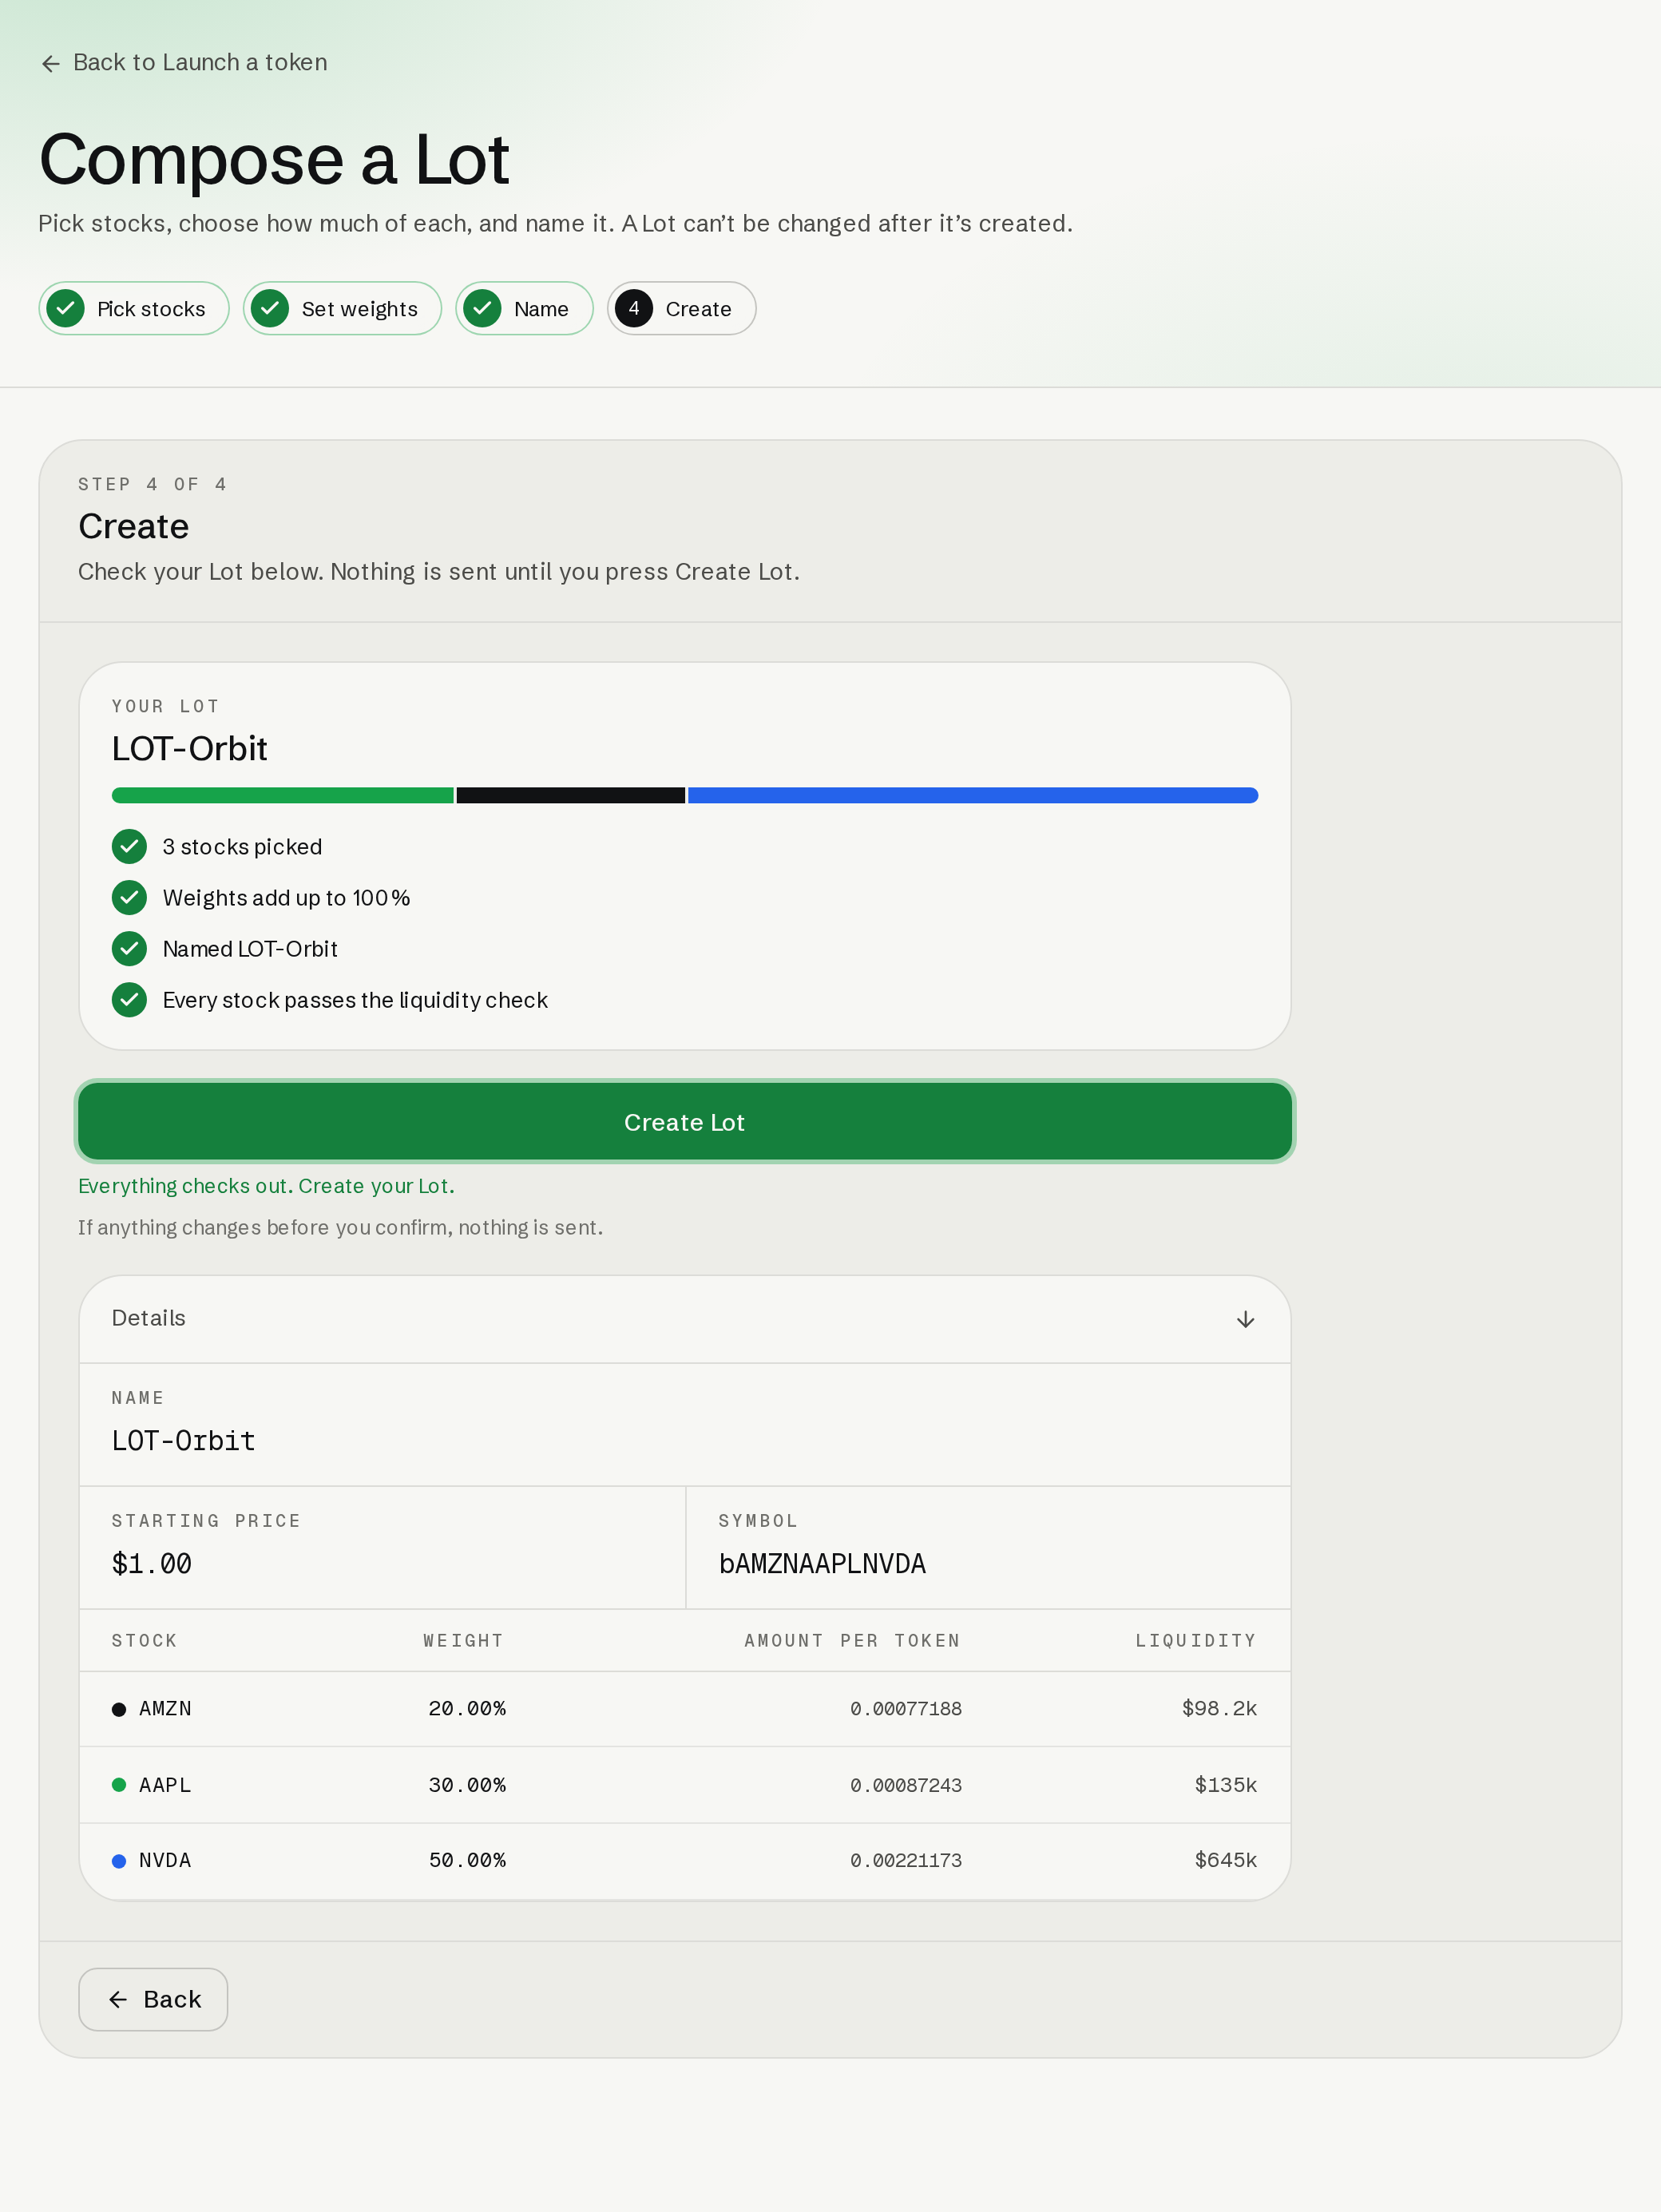Click the black AMZN segment of allocation bar
Viewport: 1661px width, 2212px height.
click(571, 795)
